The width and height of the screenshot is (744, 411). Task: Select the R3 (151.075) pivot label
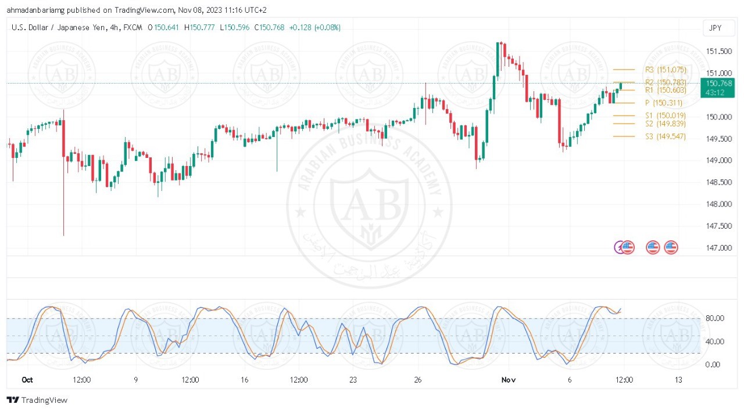[x=666, y=70]
